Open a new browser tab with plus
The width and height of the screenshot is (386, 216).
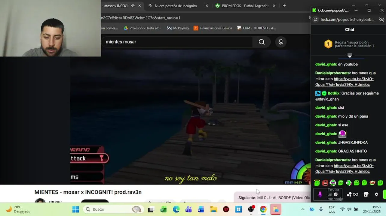point(284,6)
